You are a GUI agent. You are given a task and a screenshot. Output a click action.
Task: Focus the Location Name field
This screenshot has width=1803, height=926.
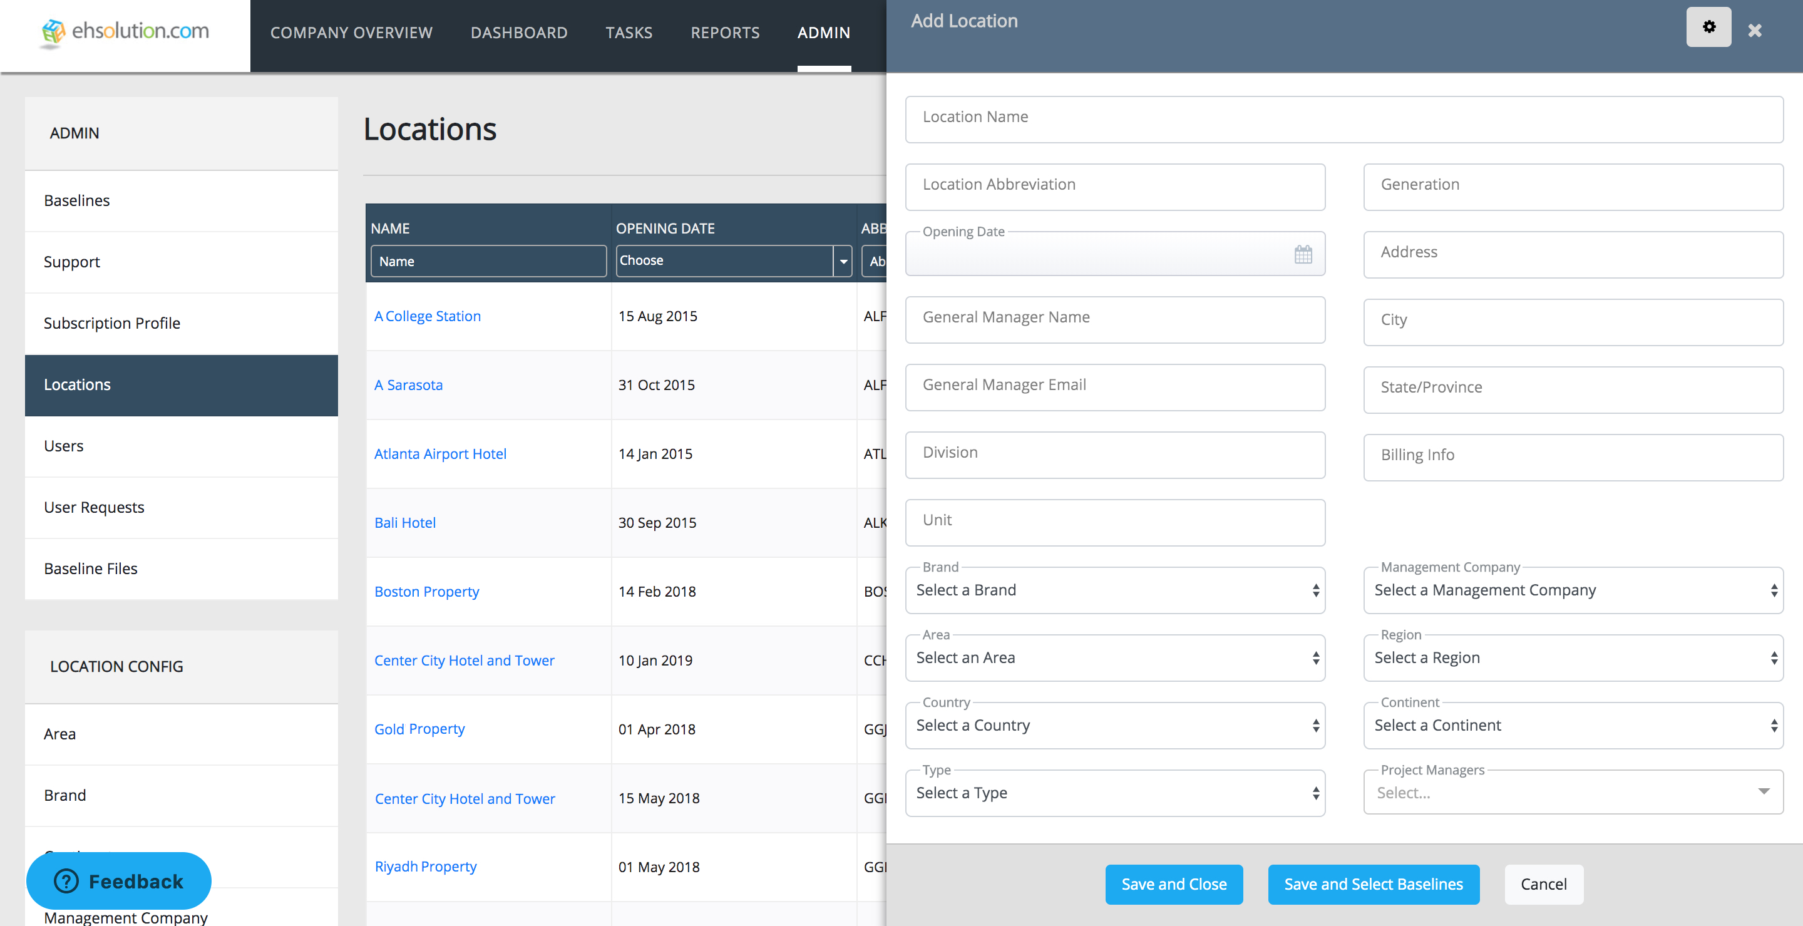(x=1344, y=120)
